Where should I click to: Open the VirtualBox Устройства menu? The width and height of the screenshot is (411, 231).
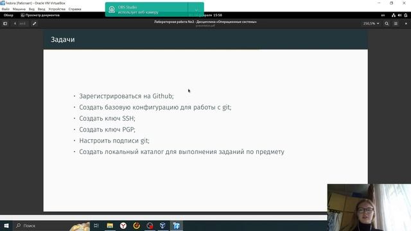point(57,9)
